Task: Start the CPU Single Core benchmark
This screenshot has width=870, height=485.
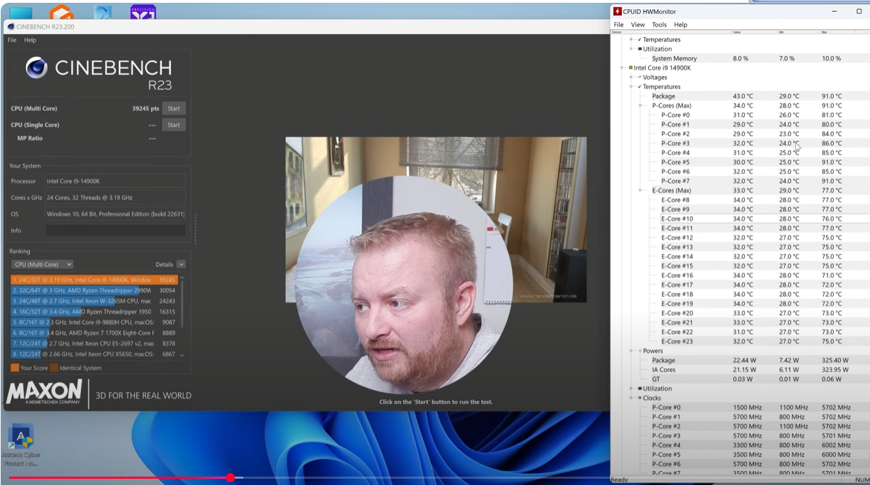Action: click(174, 125)
